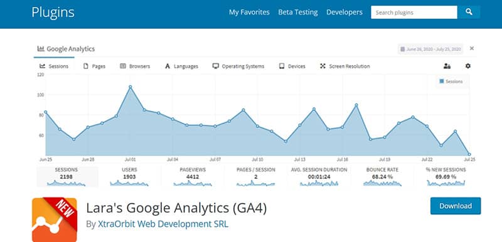The height and width of the screenshot is (242, 502).
Task: Click the calendar icon in date range
Action: (x=403, y=50)
